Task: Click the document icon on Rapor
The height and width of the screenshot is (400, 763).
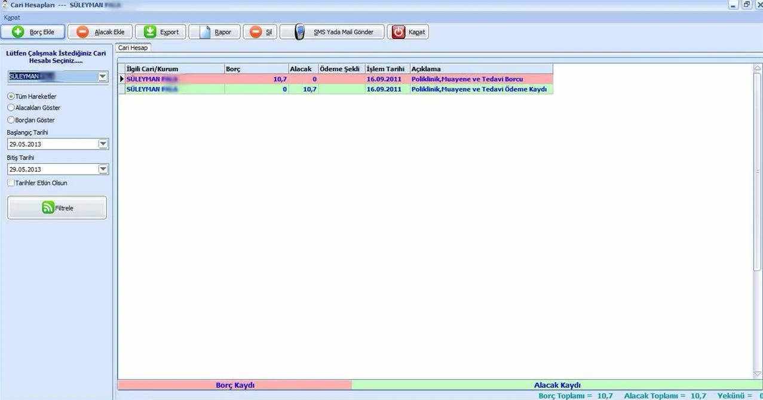Action: [205, 32]
